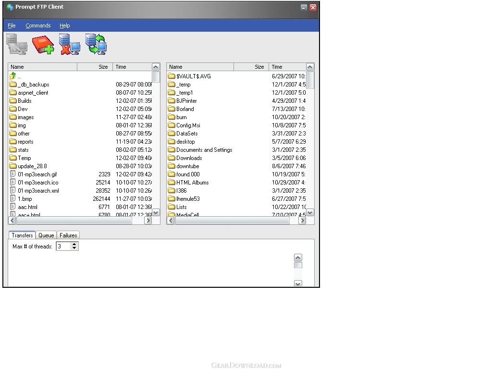The height and width of the screenshot is (369, 492).
Task: Click right pane vertical scroll down arrow
Action: pos(310,212)
